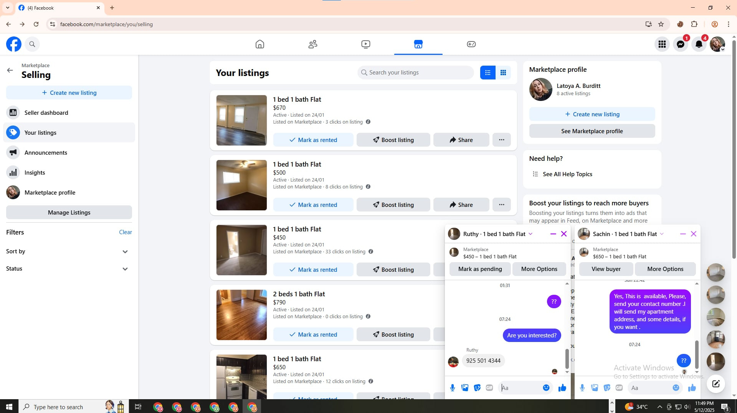Open emoji picker in Ruthy chat
Viewport: 737px width, 413px height.
pos(546,388)
